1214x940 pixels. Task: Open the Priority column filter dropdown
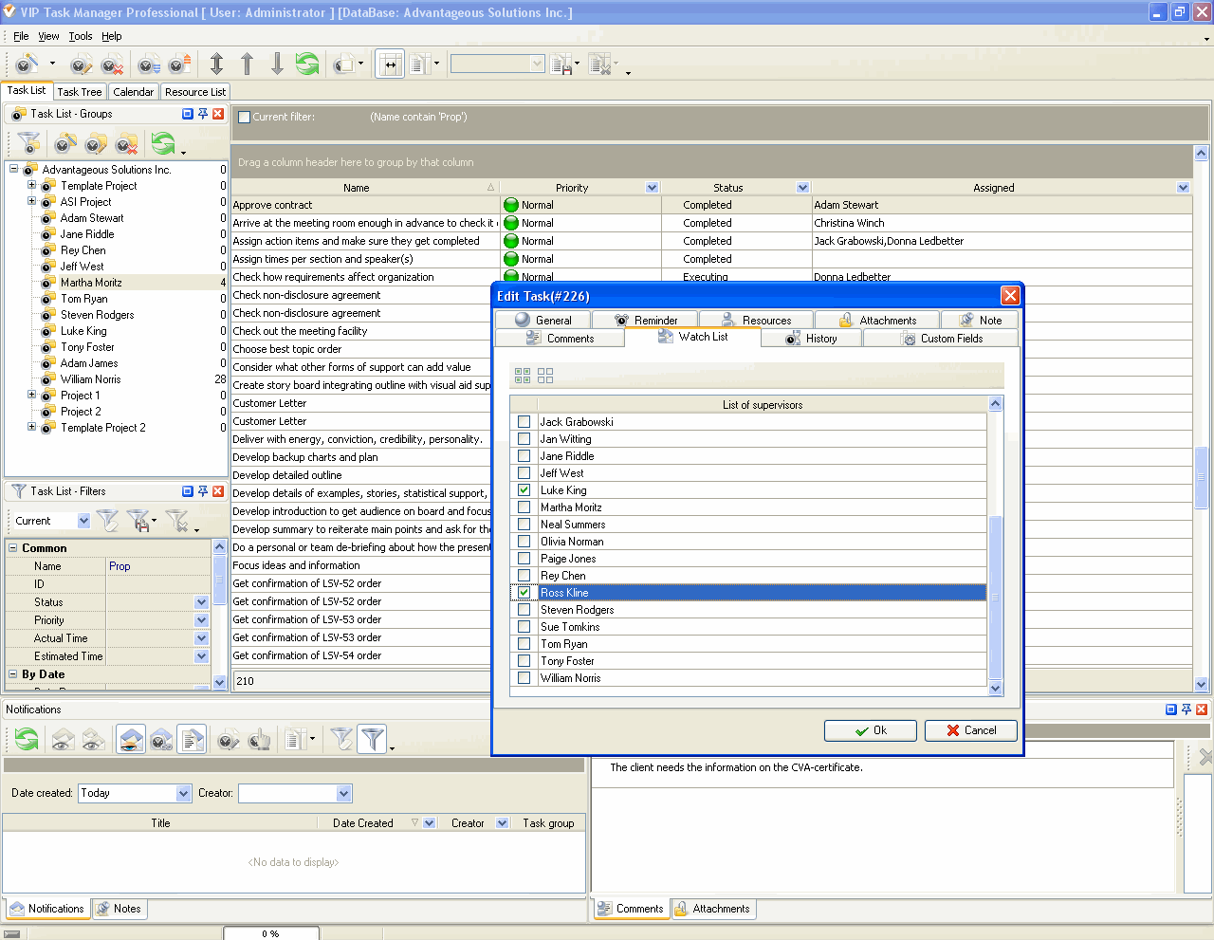tap(652, 188)
